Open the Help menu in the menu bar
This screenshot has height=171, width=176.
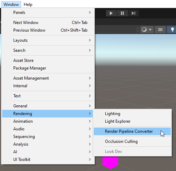[28, 5]
